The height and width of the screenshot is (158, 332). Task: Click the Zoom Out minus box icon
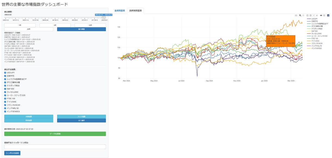pyautogui.click(x=311, y=15)
